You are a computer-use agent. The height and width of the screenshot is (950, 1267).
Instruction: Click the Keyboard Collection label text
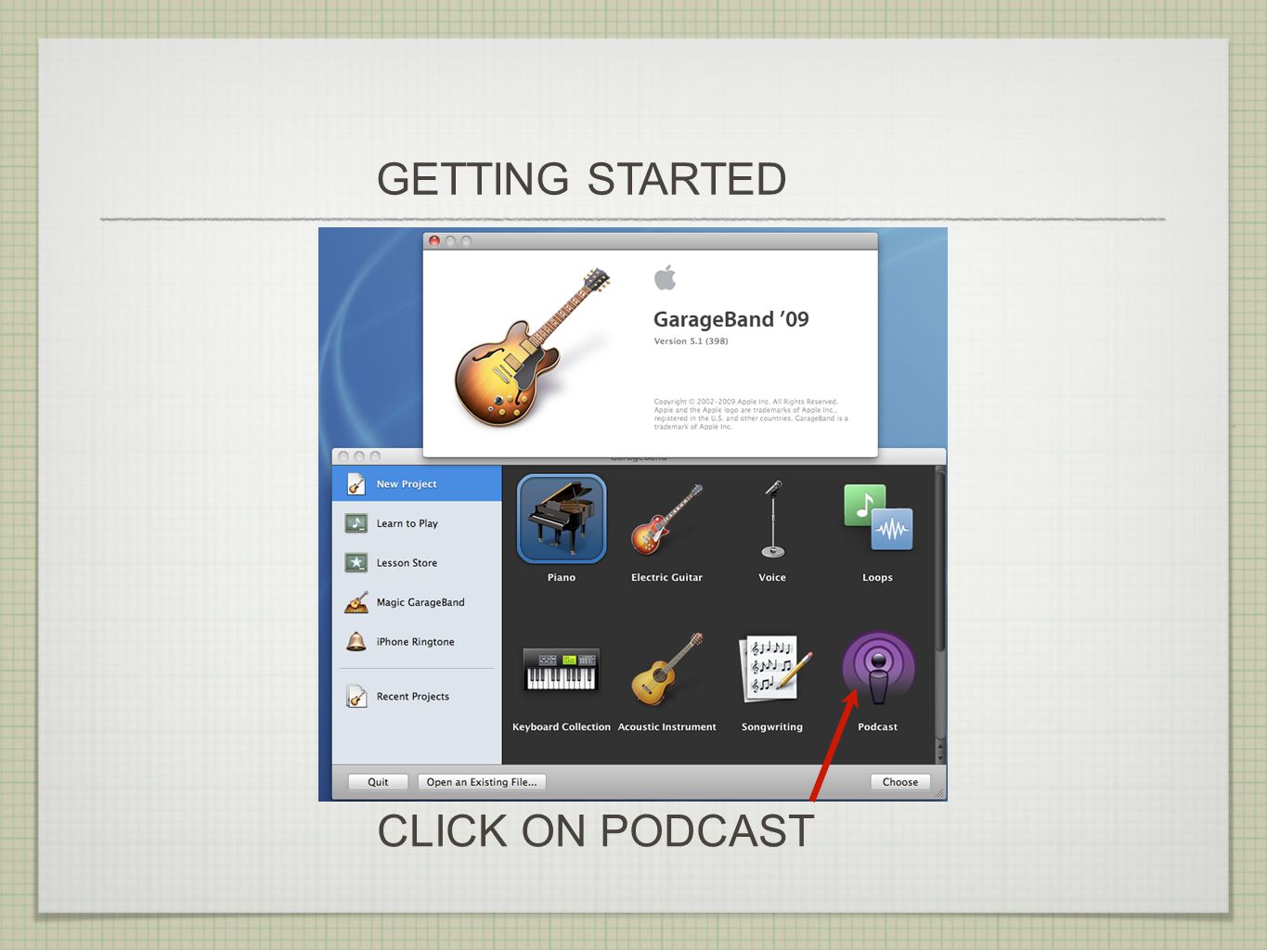562,727
